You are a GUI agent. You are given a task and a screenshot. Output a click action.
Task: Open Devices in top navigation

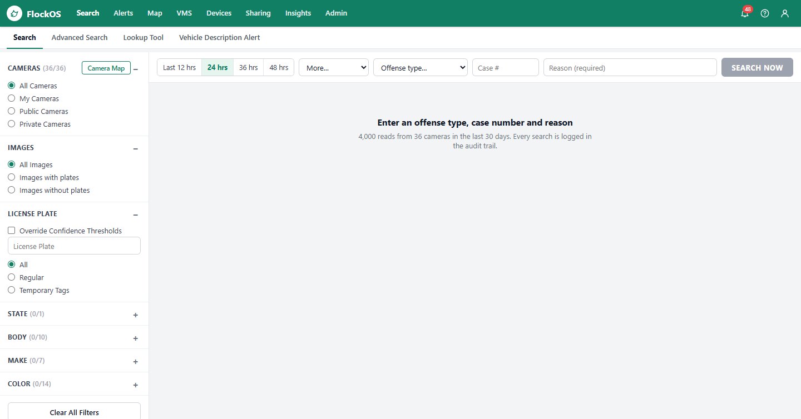(219, 13)
